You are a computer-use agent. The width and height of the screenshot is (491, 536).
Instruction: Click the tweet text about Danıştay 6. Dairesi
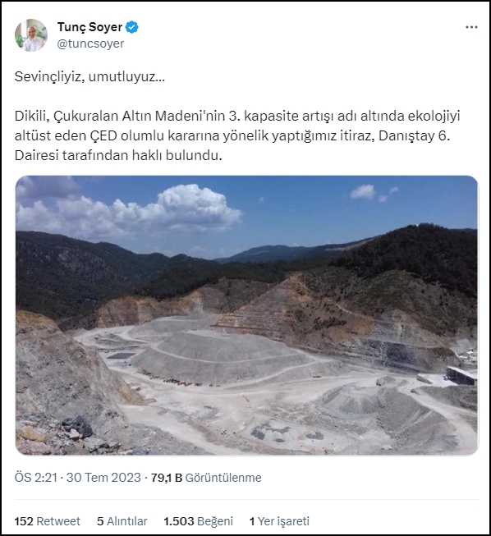tap(237, 135)
